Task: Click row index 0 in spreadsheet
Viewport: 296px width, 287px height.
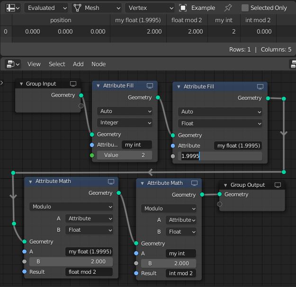Action: (x=6, y=32)
